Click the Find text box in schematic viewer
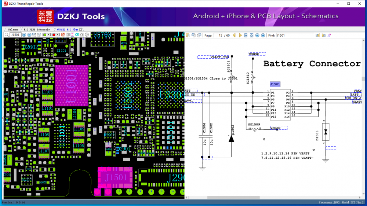This screenshot has height=206, width=367. (295, 36)
